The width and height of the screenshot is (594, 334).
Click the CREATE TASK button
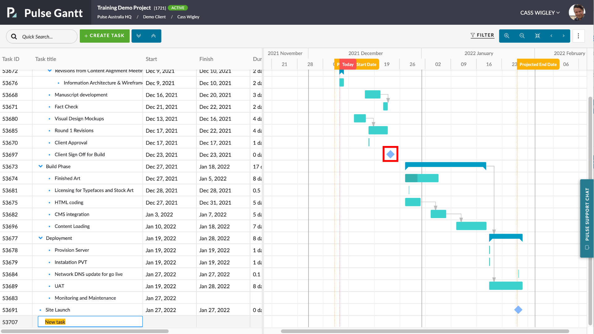click(104, 36)
